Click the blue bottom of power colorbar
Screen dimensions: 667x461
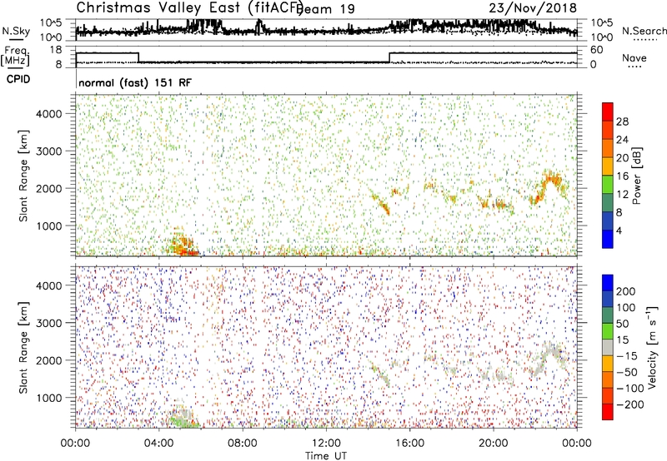608,239
